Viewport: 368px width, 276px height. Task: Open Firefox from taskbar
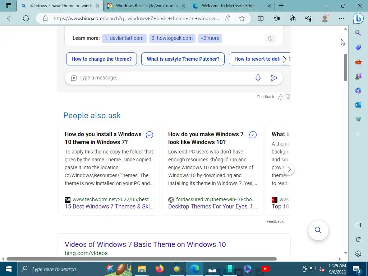coord(160,269)
